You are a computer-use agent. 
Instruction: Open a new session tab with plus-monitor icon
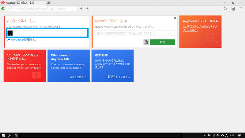[48, 3]
